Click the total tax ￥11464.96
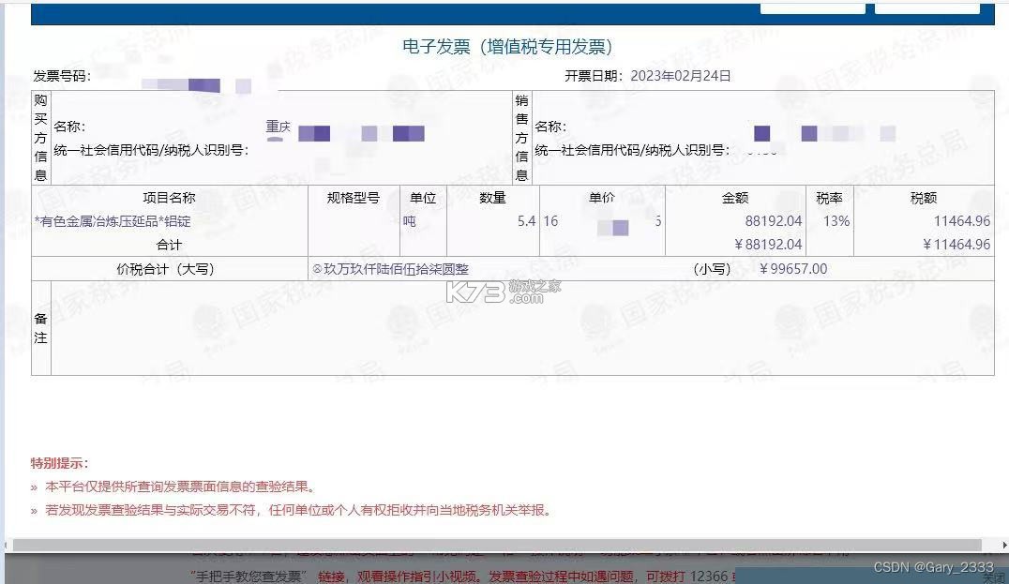Screen dimensions: 1009x584 (x=956, y=245)
